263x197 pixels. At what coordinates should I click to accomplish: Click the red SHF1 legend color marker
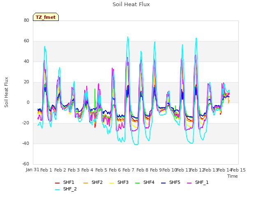pyautogui.click(x=58, y=183)
